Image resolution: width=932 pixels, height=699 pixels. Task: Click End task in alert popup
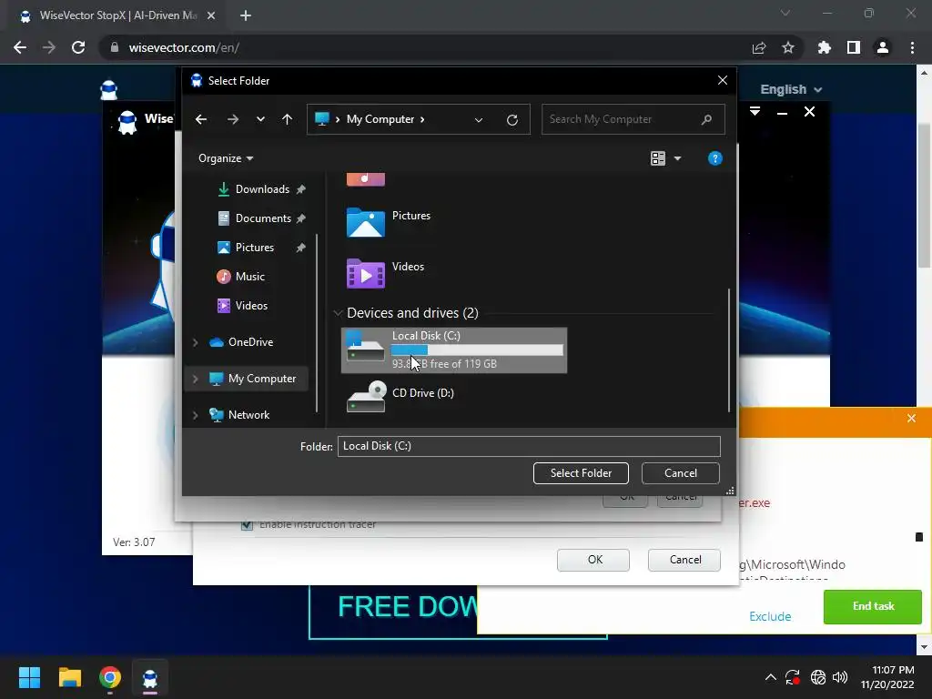873,606
